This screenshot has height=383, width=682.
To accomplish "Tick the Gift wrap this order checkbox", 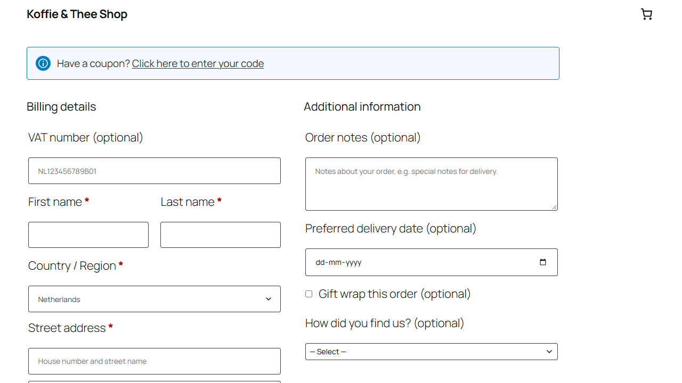I will (x=308, y=294).
